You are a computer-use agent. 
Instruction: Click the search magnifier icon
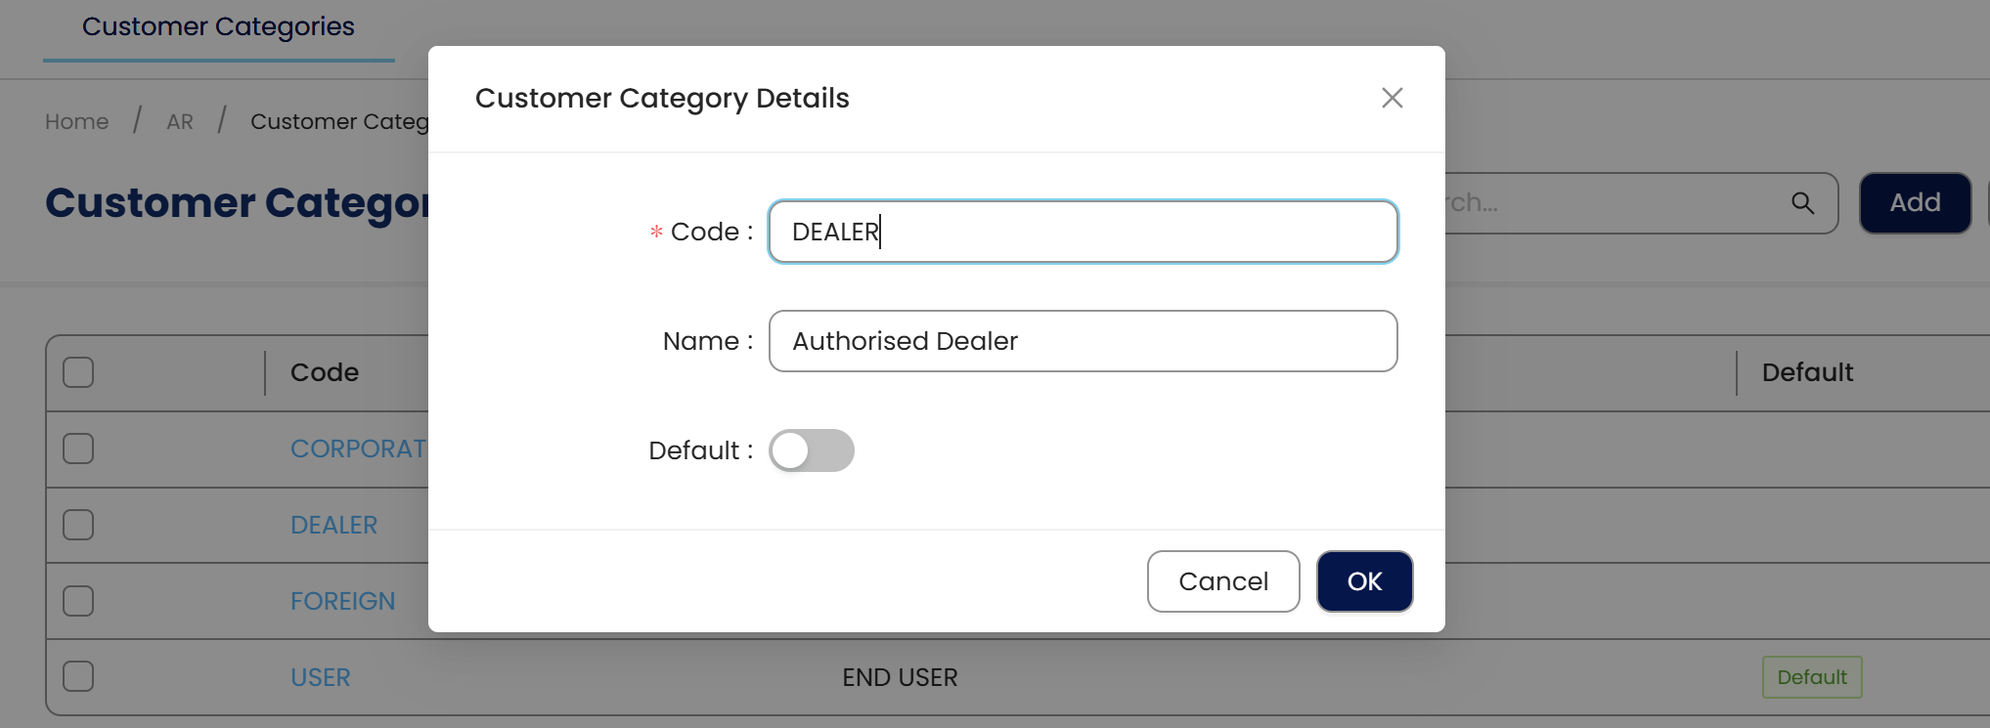pyautogui.click(x=1802, y=203)
